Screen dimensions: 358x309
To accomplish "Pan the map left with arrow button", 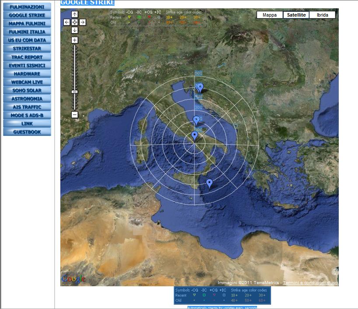I will click(x=67, y=22).
